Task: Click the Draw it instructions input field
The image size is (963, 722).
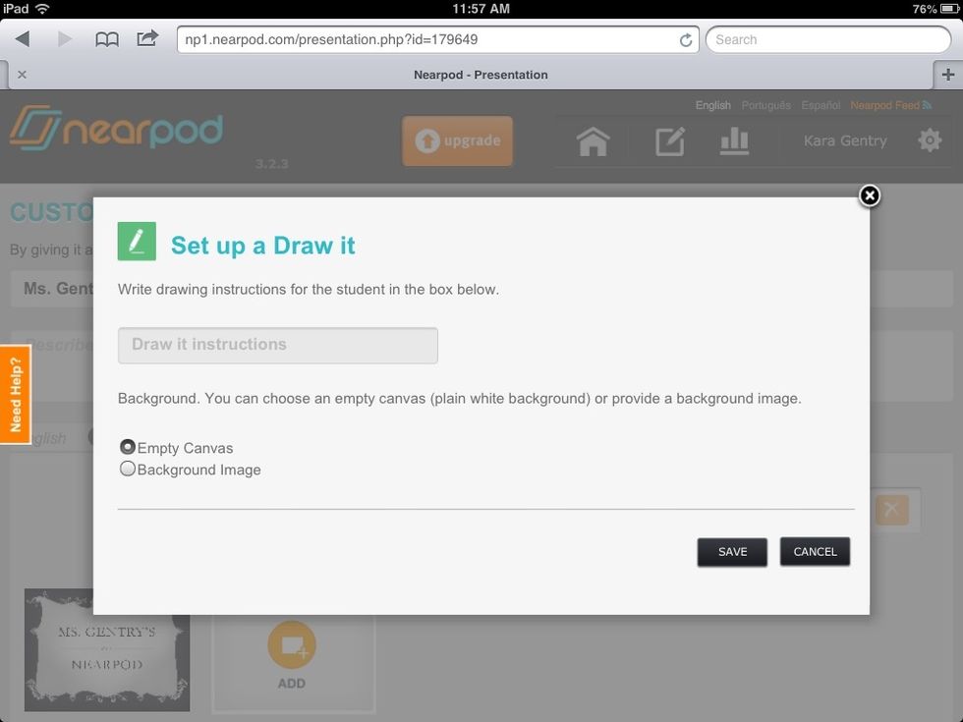Action: (x=277, y=345)
